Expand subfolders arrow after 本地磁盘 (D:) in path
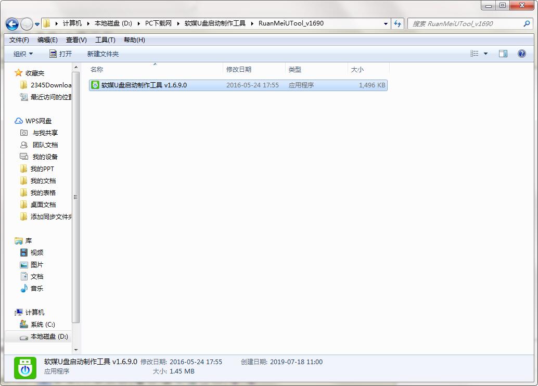Viewport: 538px width, 386px height. [x=138, y=23]
